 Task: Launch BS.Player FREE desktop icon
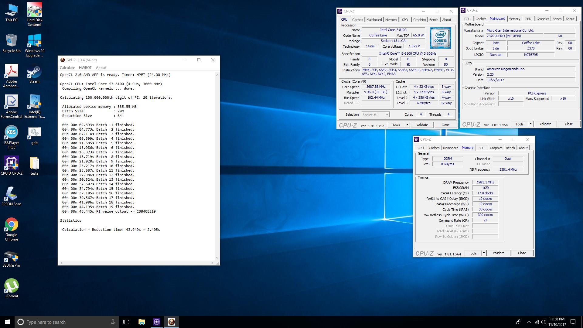12,137
